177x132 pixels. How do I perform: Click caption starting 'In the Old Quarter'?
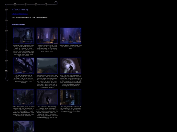point(24,111)
